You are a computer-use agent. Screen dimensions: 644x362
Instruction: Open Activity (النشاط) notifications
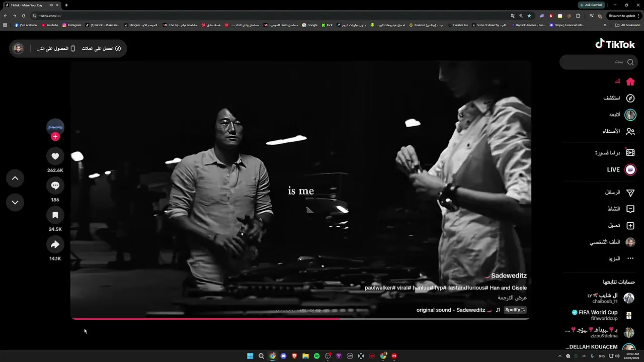621,209
